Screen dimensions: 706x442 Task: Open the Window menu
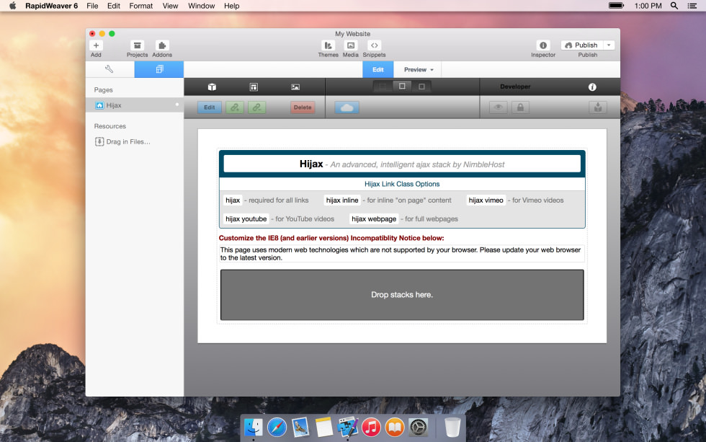(x=201, y=6)
